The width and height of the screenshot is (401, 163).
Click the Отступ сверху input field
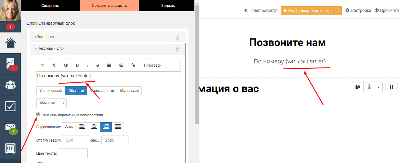pyautogui.click(x=76, y=140)
